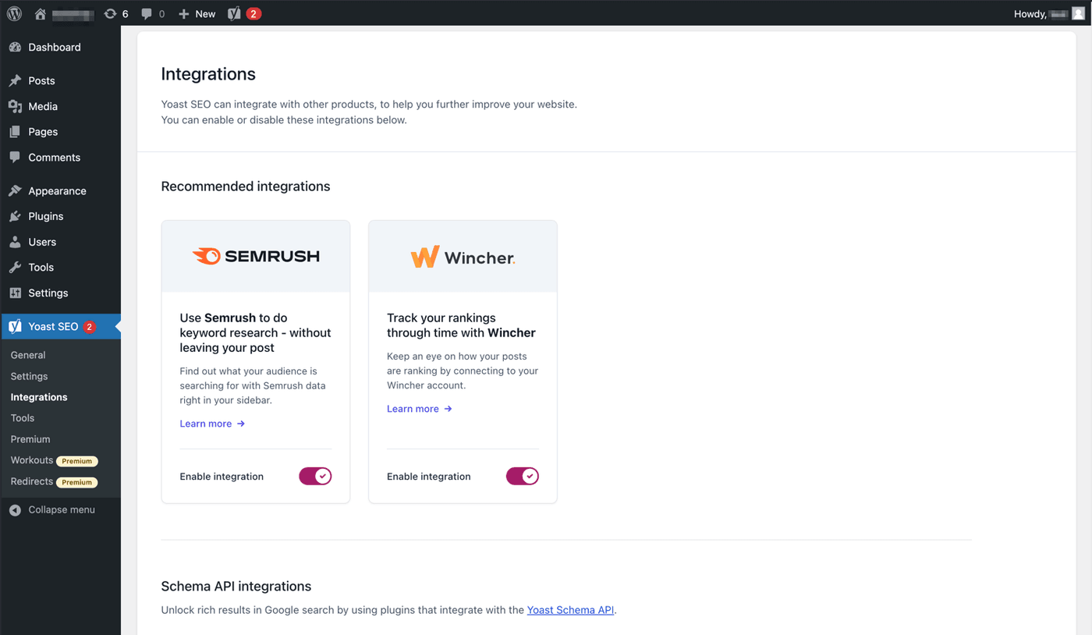Image resolution: width=1092 pixels, height=635 pixels.
Task: Open the New content dropdown
Action: pyautogui.click(x=197, y=14)
